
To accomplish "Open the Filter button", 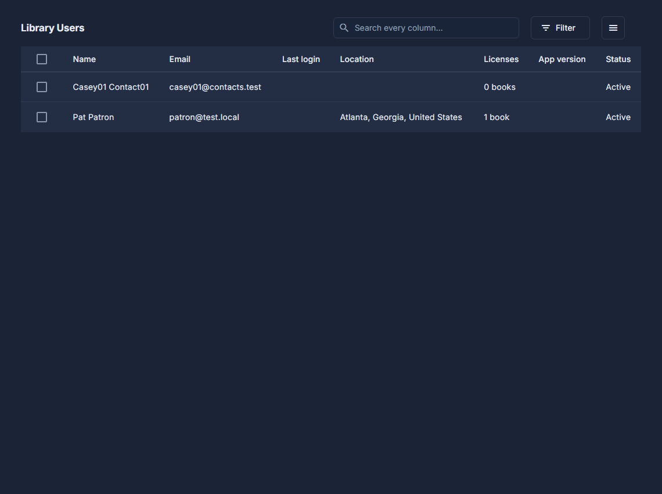I will (560, 28).
